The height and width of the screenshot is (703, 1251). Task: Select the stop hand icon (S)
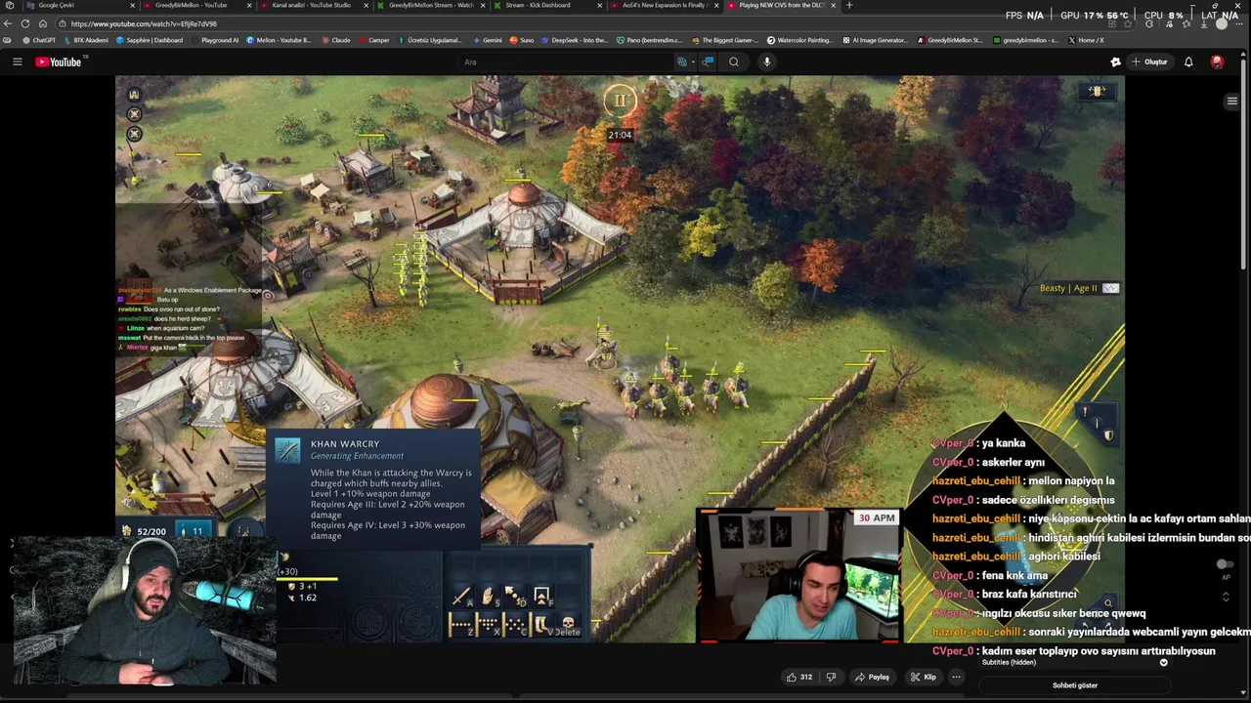pyautogui.click(x=488, y=596)
